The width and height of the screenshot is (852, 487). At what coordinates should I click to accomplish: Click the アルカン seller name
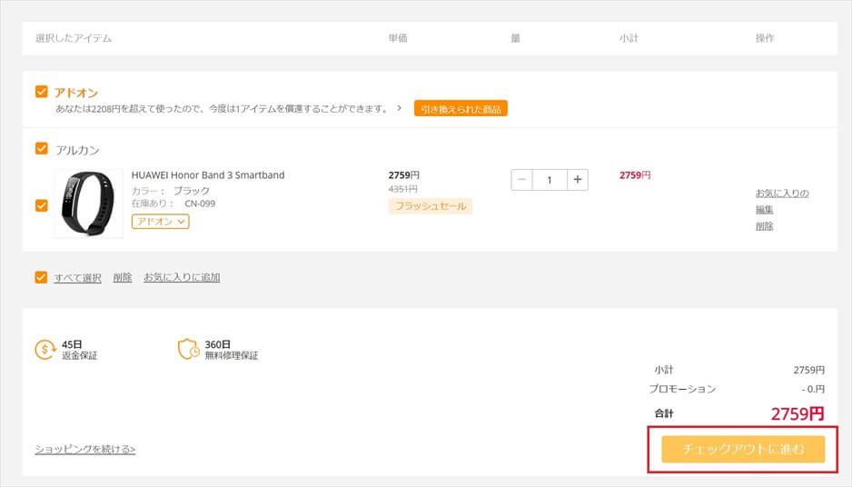click(x=77, y=150)
